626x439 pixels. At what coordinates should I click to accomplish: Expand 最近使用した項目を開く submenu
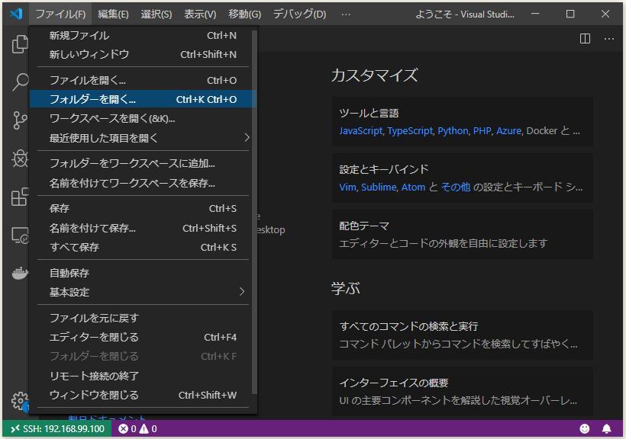click(x=143, y=138)
